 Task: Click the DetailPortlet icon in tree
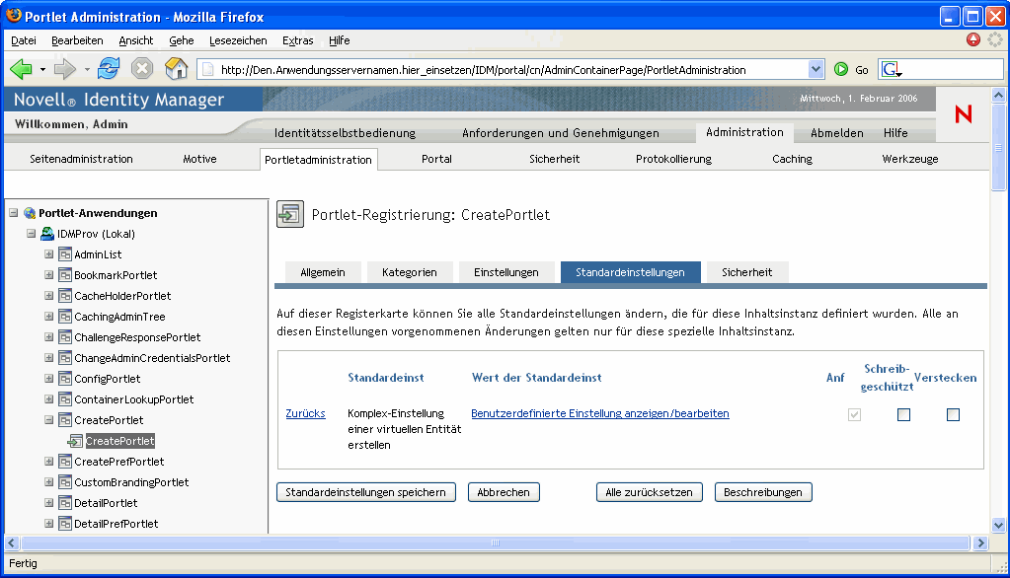pos(64,503)
